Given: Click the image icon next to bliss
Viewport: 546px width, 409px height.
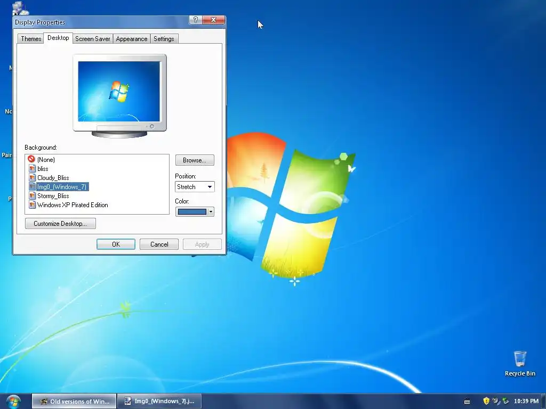Looking at the screenshot, I should coord(32,169).
